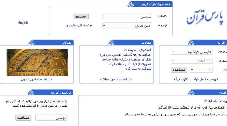Viewport: 227px width, 126px height.
Task: Click ornament icon in articles panel header
Action: click(x=112, y=43)
